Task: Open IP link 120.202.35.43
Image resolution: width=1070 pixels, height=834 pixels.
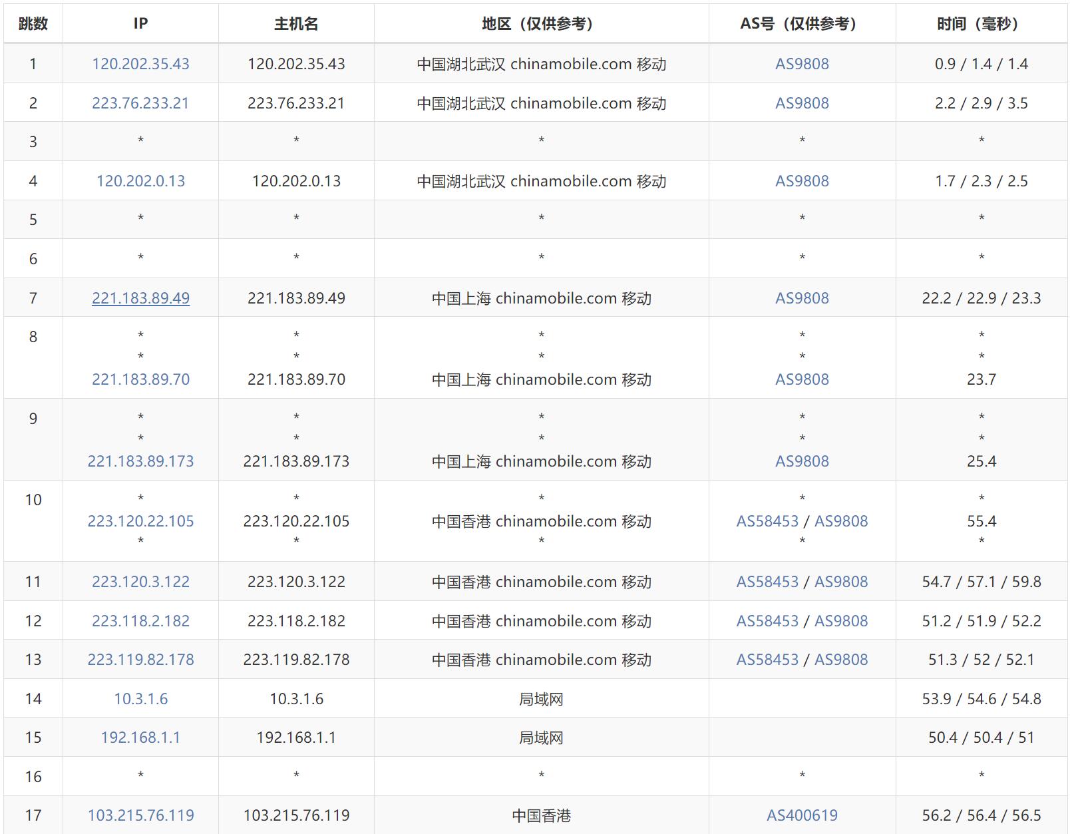Action: [x=140, y=64]
